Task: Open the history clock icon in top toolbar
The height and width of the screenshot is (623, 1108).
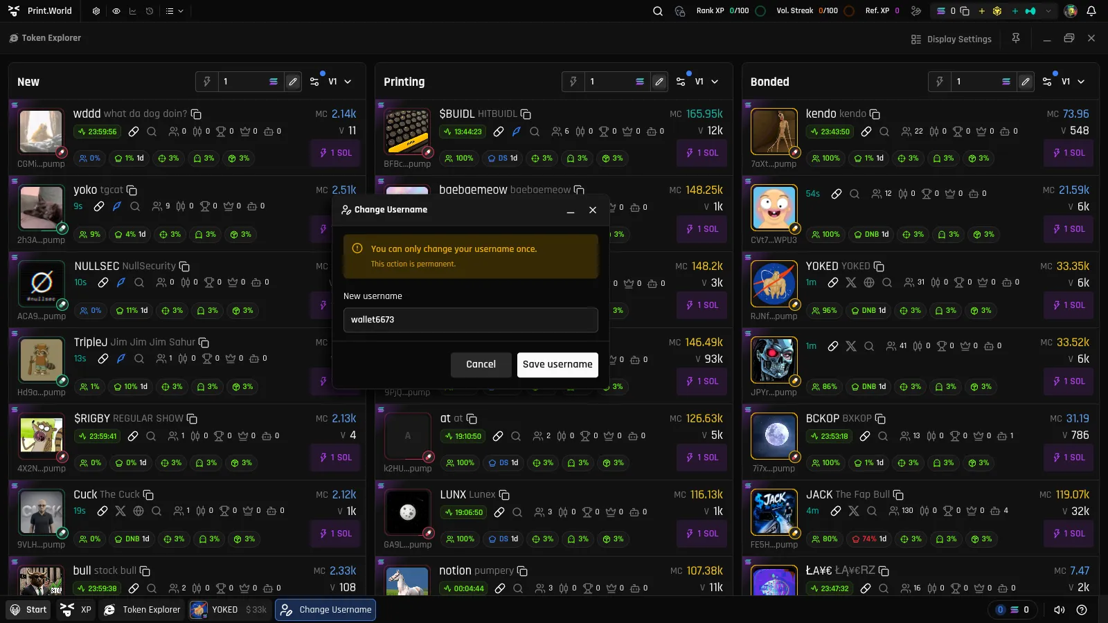Action: [150, 11]
